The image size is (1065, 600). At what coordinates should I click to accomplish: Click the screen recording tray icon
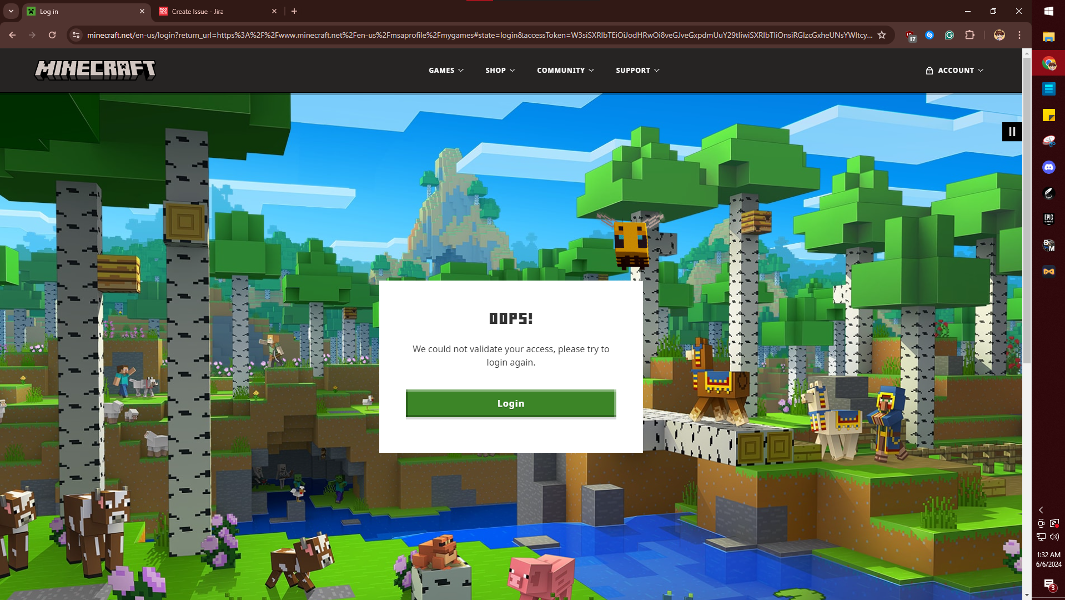(1054, 523)
